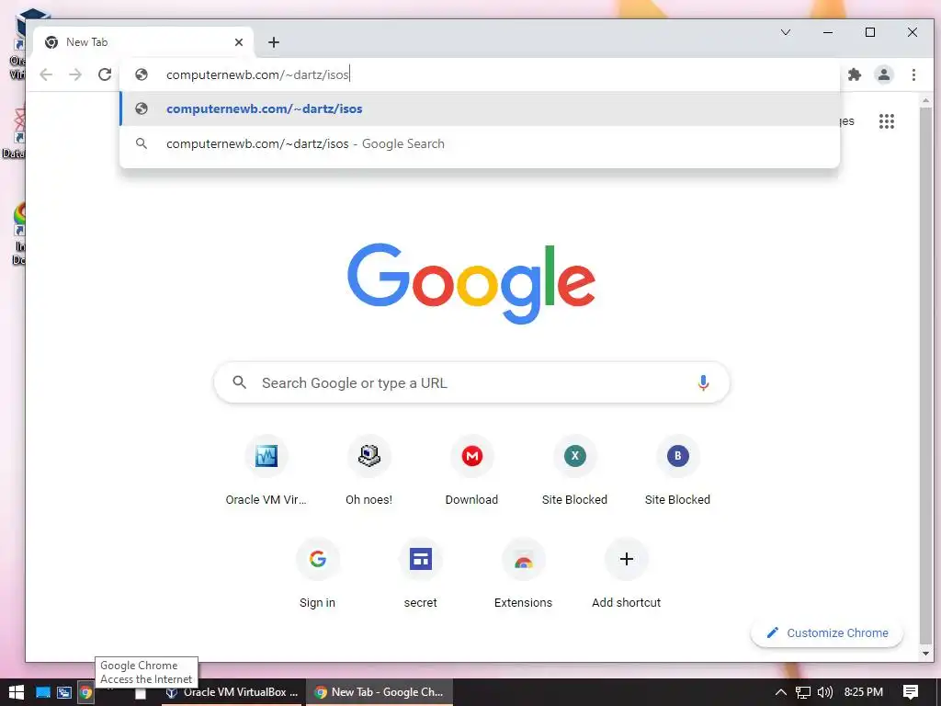Screen dimensions: 941x706
Task: Choose the Google Search suggestion for computernewb.com
Action: (x=480, y=143)
